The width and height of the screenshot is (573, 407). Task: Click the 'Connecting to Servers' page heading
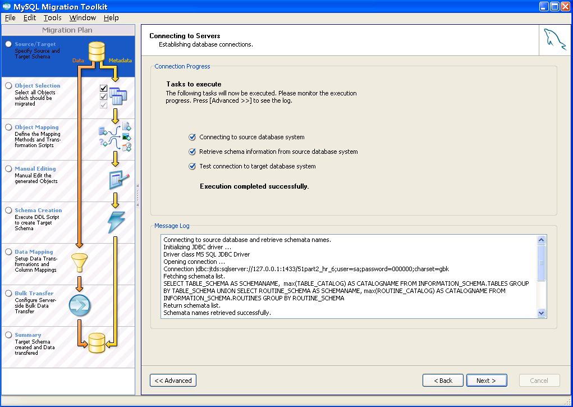pyautogui.click(x=185, y=36)
